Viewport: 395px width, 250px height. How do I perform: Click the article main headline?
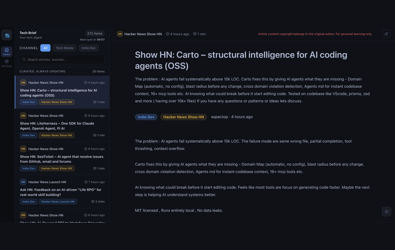point(241,60)
